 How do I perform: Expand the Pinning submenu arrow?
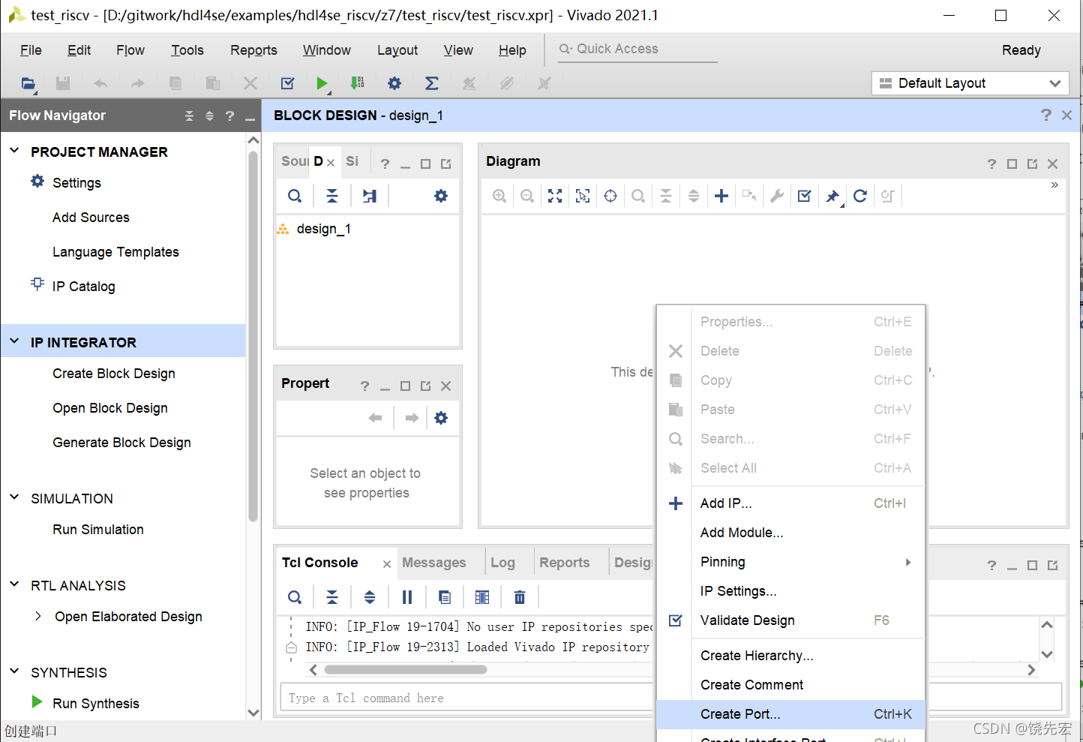907,562
